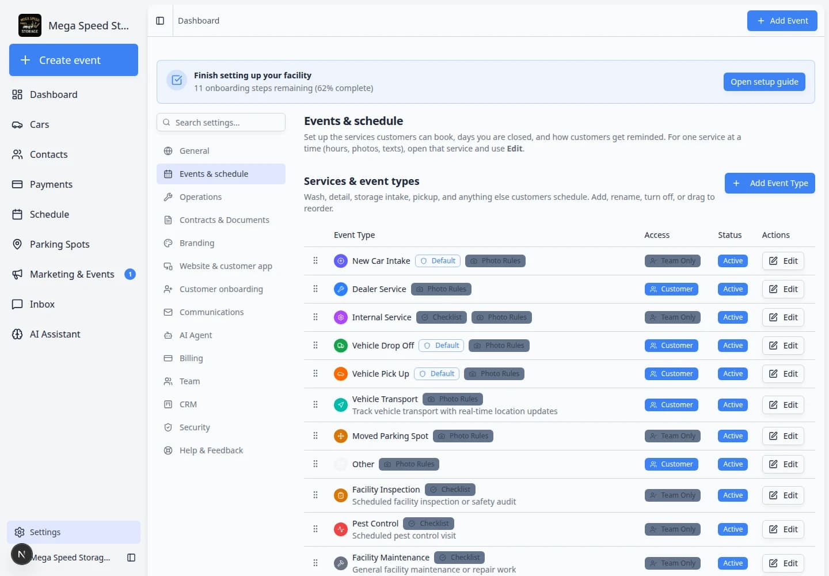The width and height of the screenshot is (829, 576).
Task: Click Active status badge for Other row
Action: pyautogui.click(x=733, y=464)
